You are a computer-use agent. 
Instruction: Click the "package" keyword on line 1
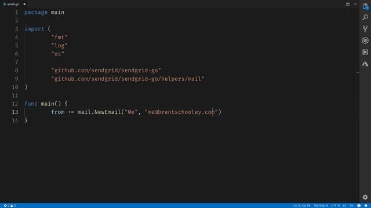tap(36, 12)
